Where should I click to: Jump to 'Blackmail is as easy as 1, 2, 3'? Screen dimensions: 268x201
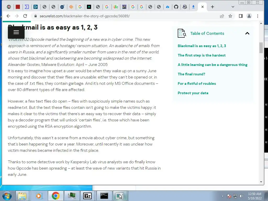point(202,46)
